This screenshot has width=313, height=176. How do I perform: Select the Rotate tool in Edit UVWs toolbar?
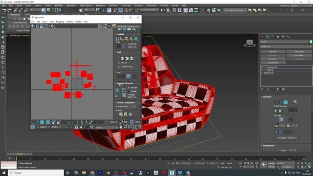(37, 26)
